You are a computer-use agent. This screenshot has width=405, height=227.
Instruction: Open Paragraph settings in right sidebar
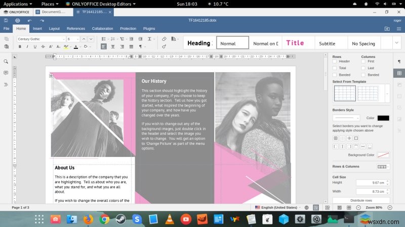[x=399, y=62]
